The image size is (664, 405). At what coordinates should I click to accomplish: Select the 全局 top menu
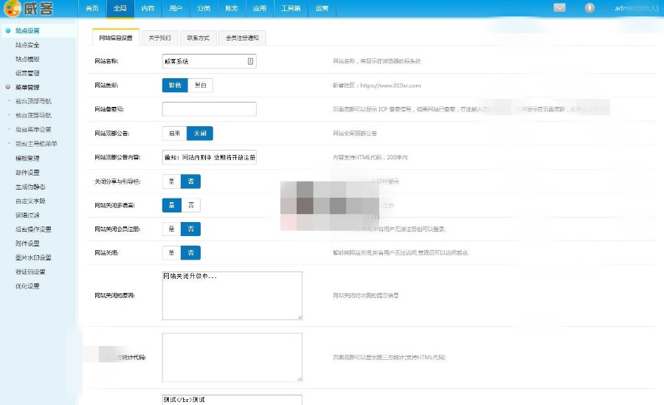(120, 8)
